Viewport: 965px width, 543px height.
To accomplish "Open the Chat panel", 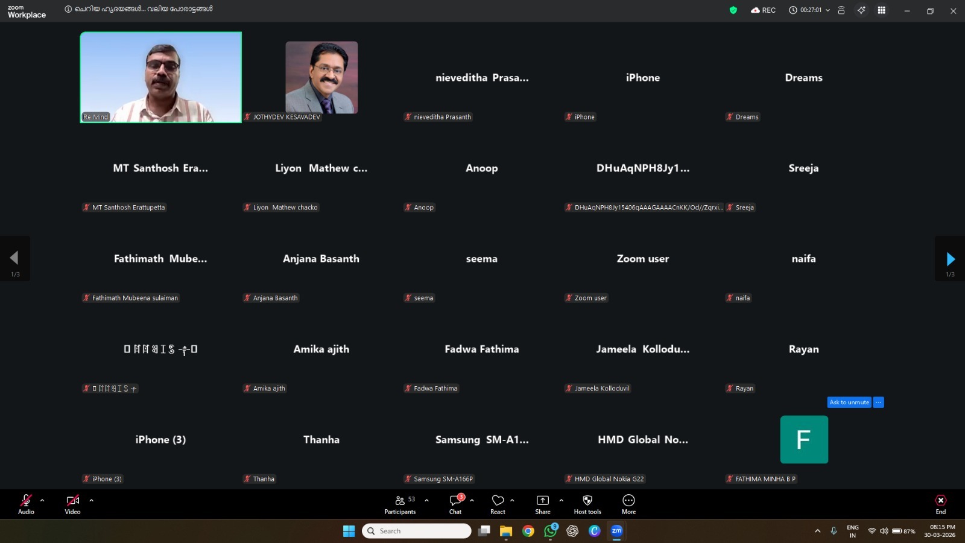I will (455, 504).
